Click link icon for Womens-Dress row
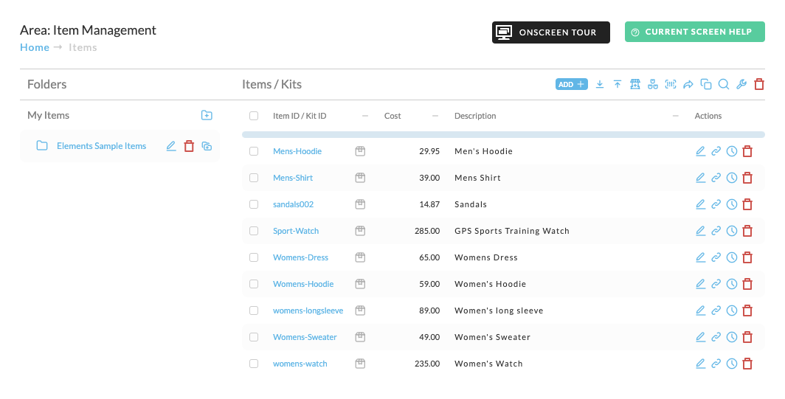The image size is (785, 399). coord(716,257)
